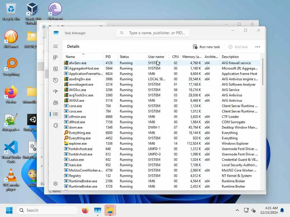Select the lsass.exe process
This screenshot has width=290, height=217.
[162, 165]
